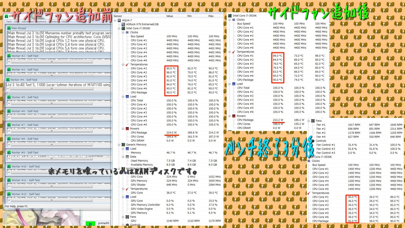The width and height of the screenshot is (405, 228).
Task: Select the Worker #7 Self-Test title bar
Action: coord(59,125)
